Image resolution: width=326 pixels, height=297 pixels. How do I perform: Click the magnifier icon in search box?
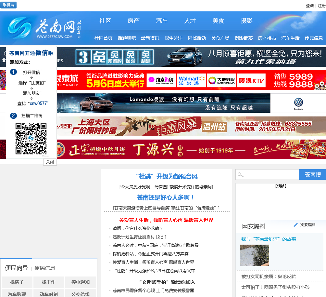coord(241,175)
